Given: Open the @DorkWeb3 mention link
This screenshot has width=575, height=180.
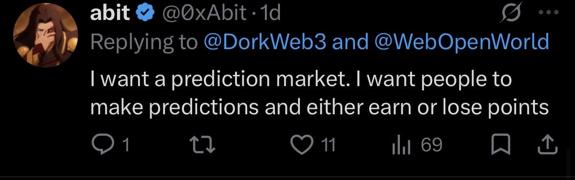Looking at the screenshot, I should click(x=264, y=42).
